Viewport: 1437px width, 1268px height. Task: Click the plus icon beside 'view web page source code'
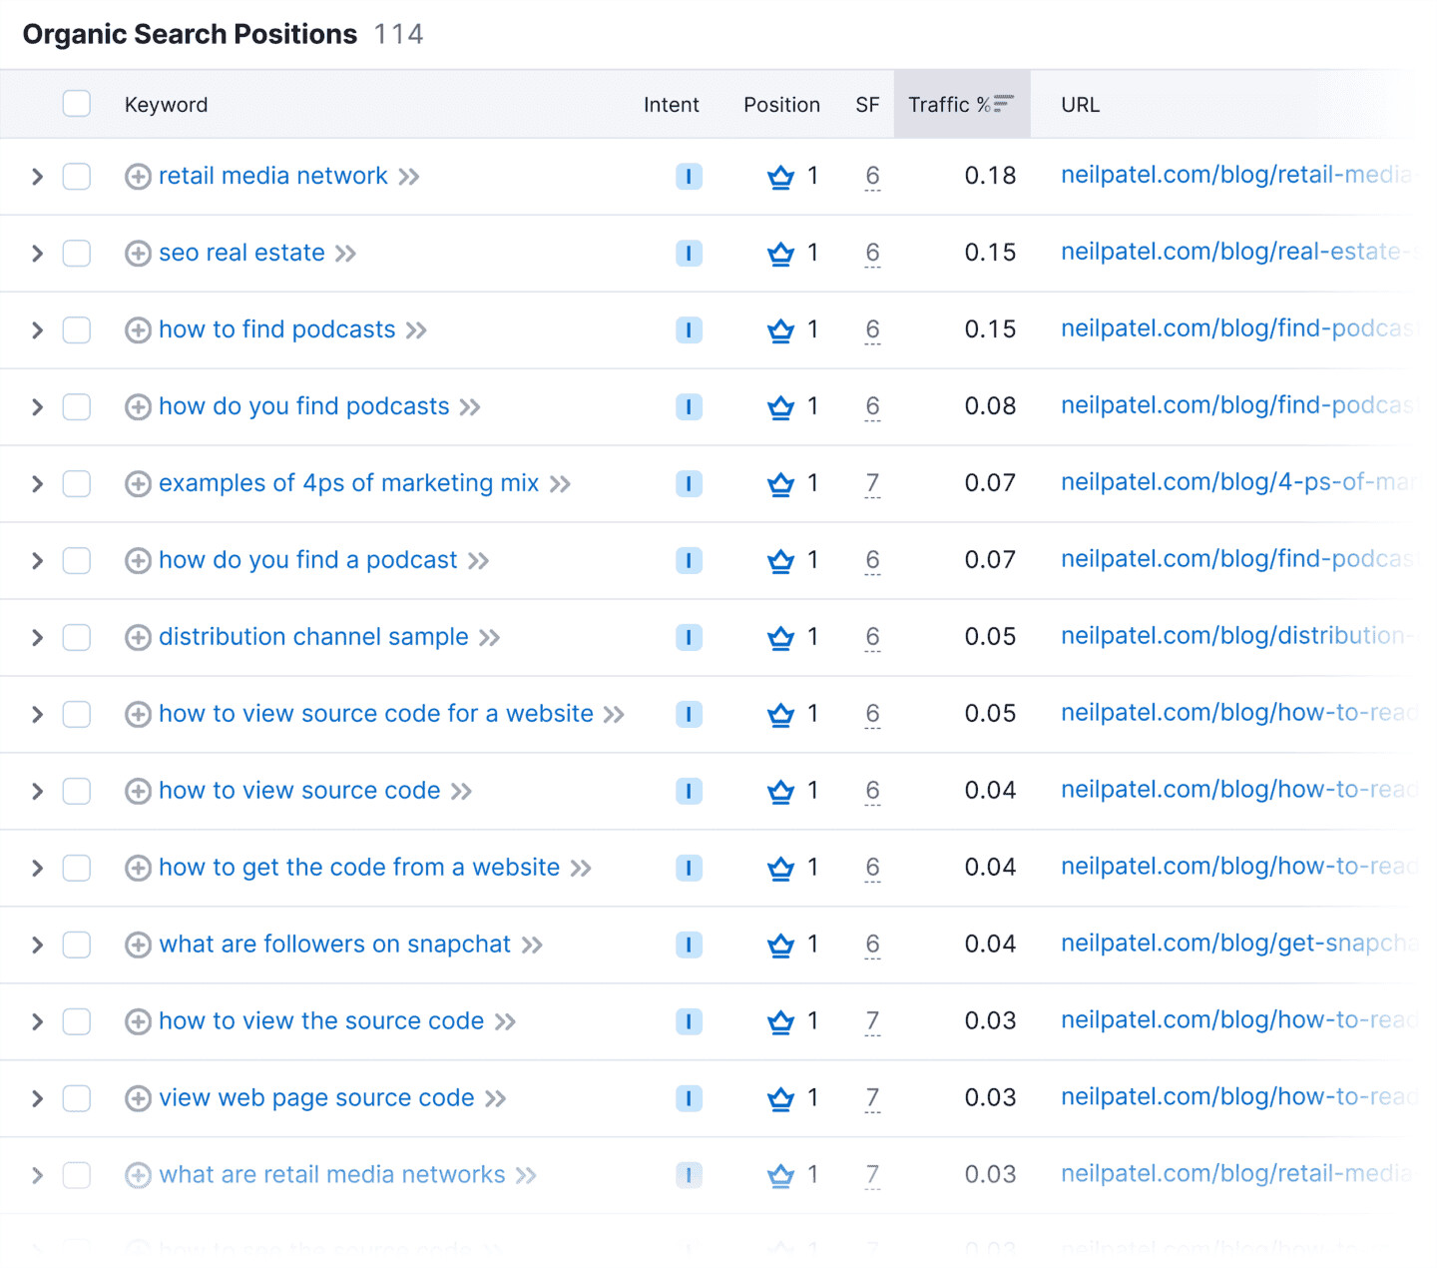(138, 1099)
